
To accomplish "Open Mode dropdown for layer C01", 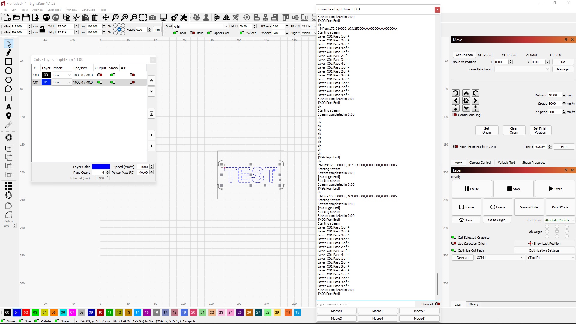I will 62,82.
